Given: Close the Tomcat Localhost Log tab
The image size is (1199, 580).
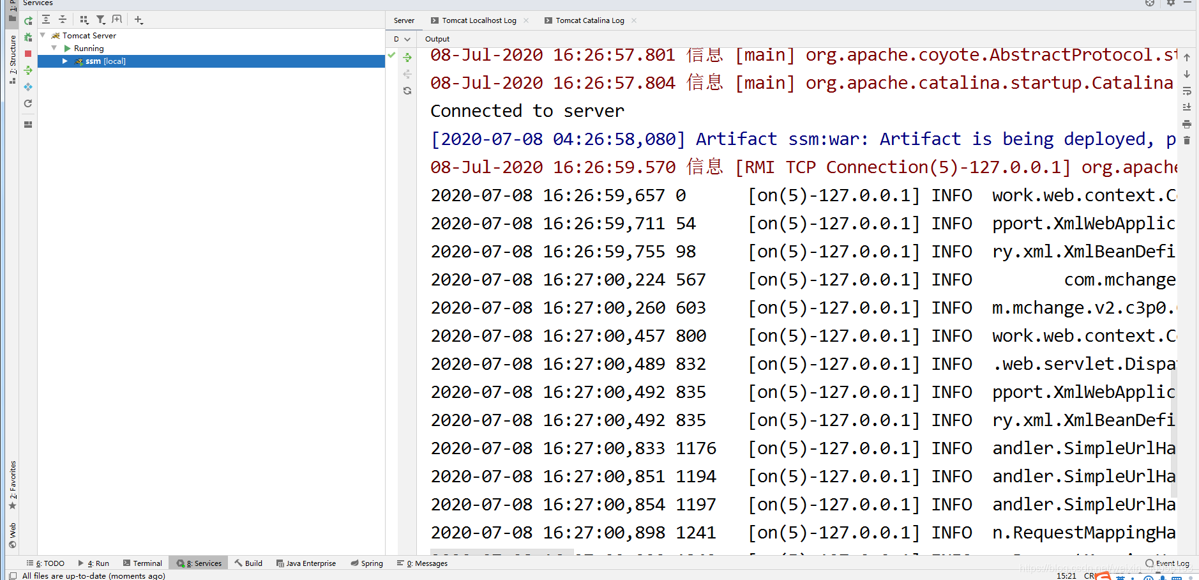Looking at the screenshot, I should (x=526, y=20).
